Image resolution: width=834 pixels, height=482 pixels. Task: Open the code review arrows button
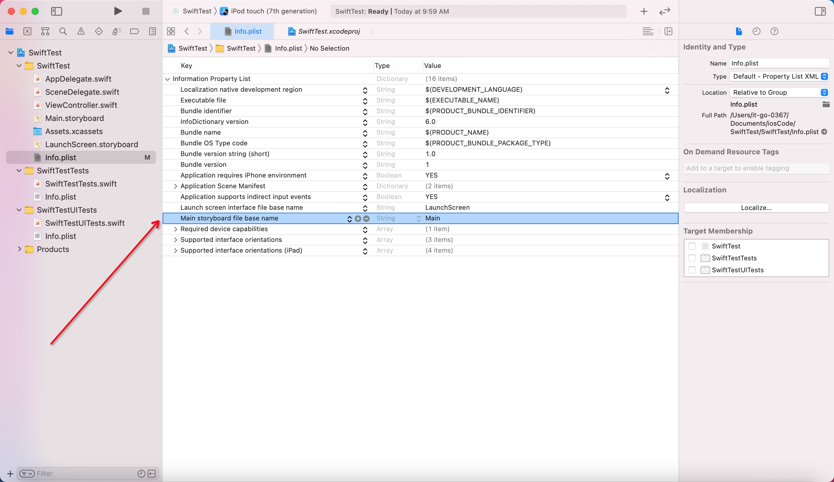(665, 12)
